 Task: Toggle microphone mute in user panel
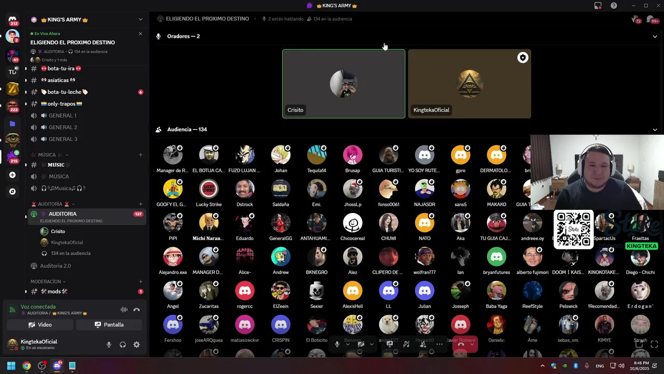pyautogui.click(x=109, y=344)
